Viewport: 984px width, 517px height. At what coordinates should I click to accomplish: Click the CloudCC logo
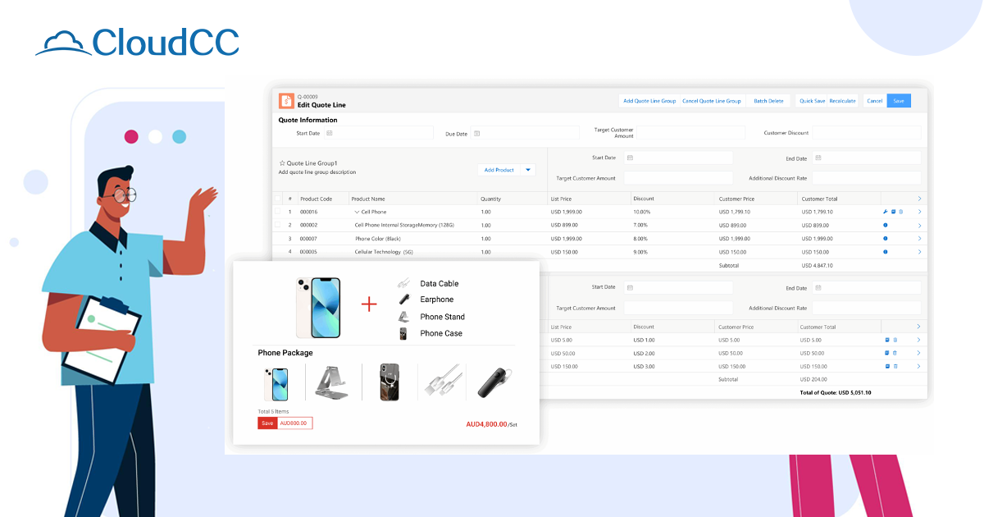click(137, 42)
